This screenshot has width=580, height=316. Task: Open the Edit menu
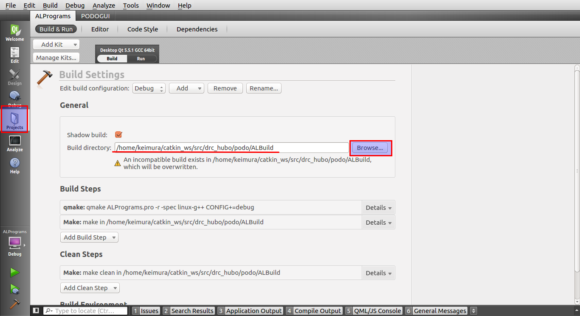(x=29, y=6)
